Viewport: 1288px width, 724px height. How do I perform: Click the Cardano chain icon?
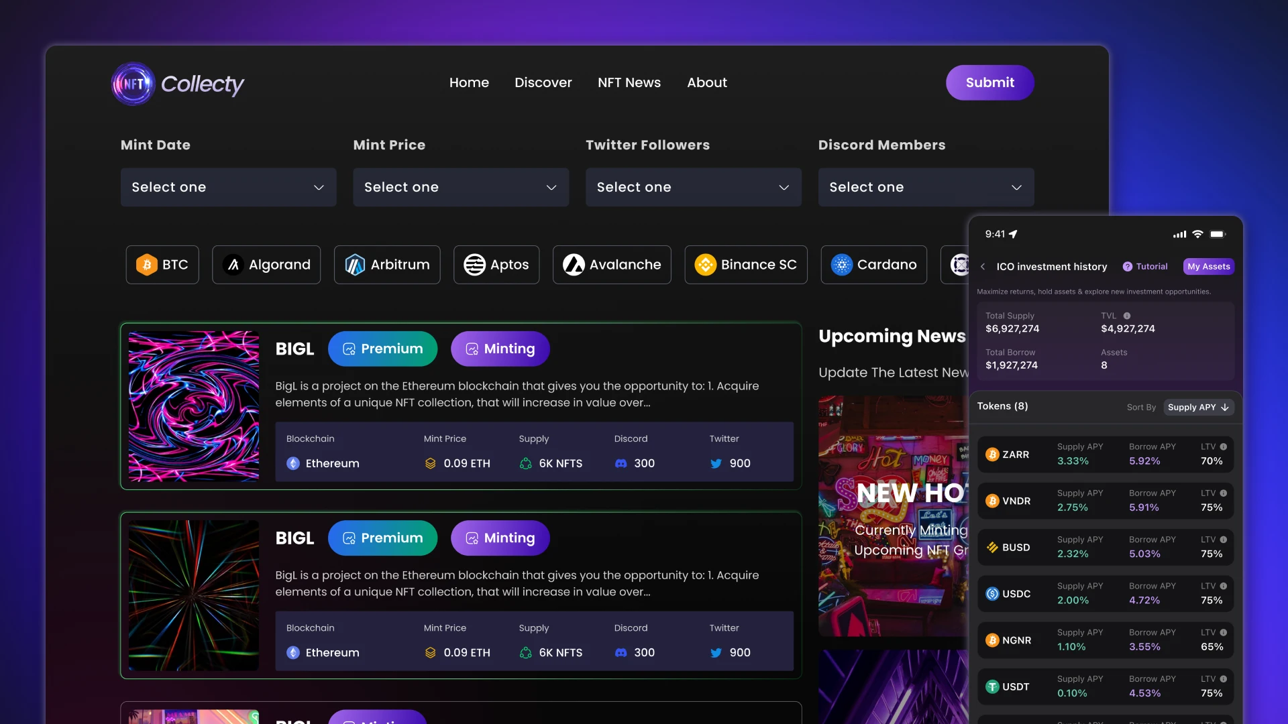point(841,265)
